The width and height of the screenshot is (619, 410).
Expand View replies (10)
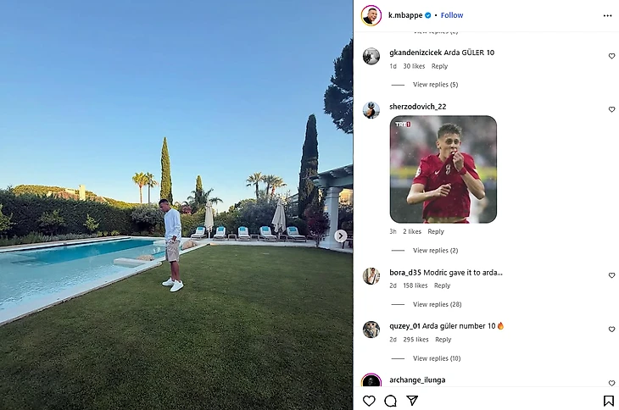[x=437, y=358]
